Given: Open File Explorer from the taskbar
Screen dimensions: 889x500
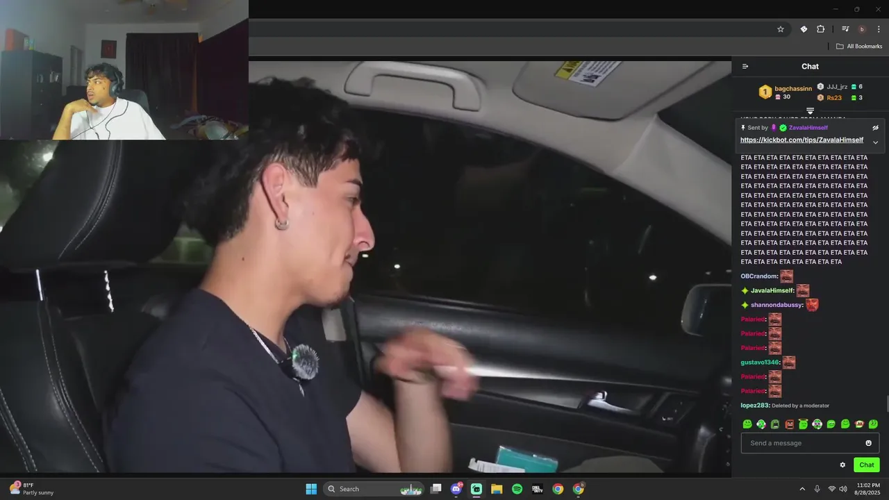Looking at the screenshot, I should point(497,489).
